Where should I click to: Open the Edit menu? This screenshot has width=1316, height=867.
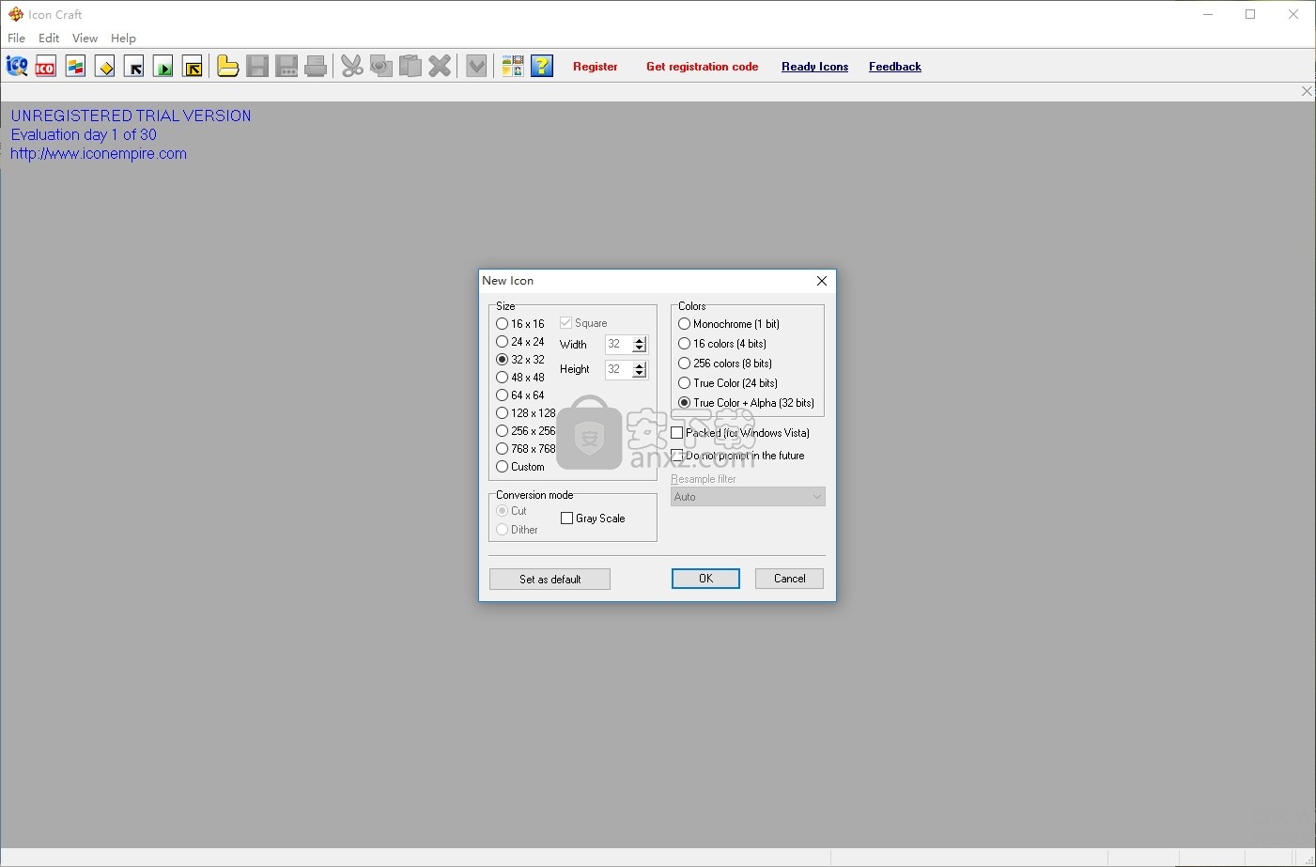pos(49,39)
